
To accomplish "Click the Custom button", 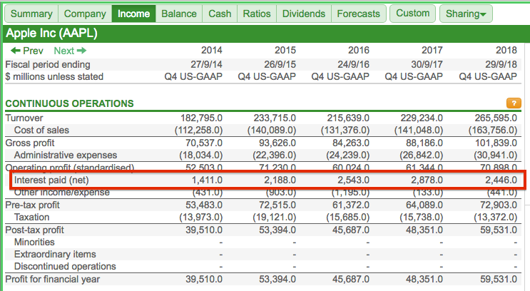I will coord(413,13).
